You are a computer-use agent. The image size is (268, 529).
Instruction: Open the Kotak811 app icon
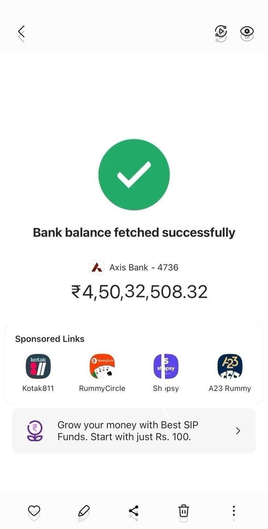38,366
